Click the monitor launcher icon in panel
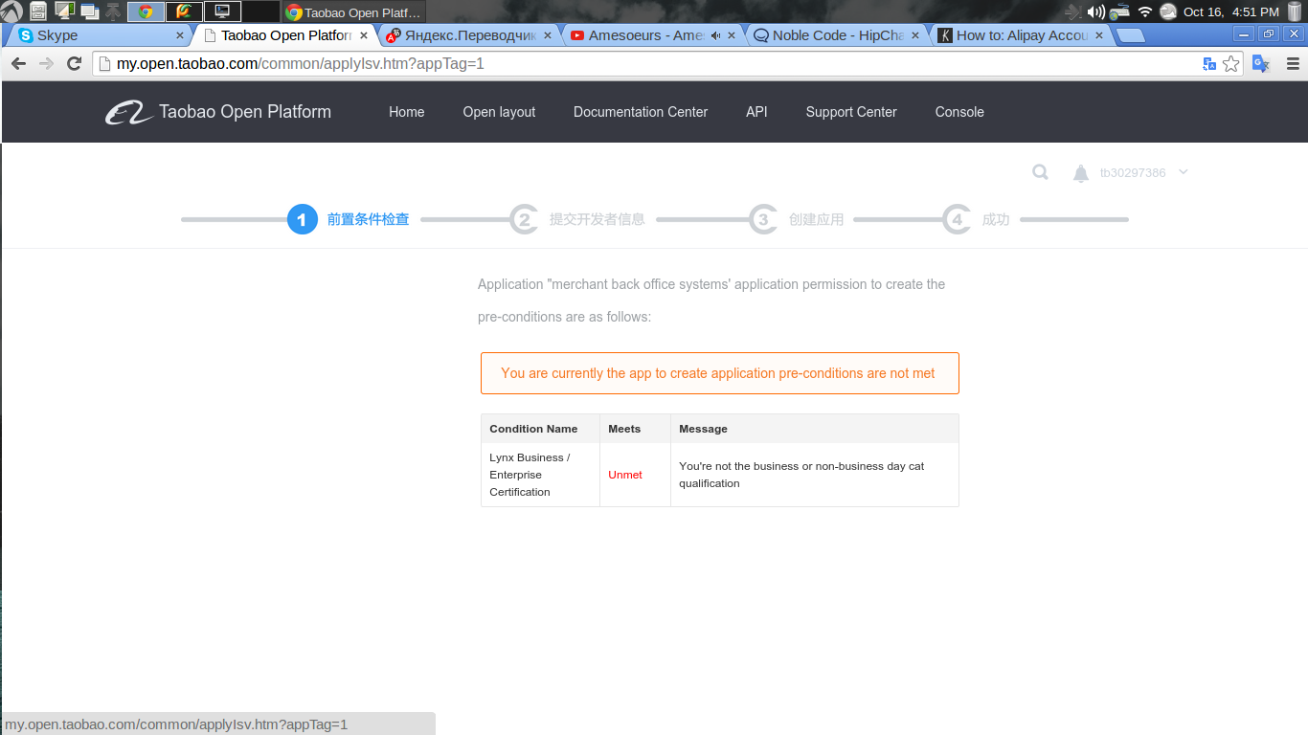 (64, 11)
